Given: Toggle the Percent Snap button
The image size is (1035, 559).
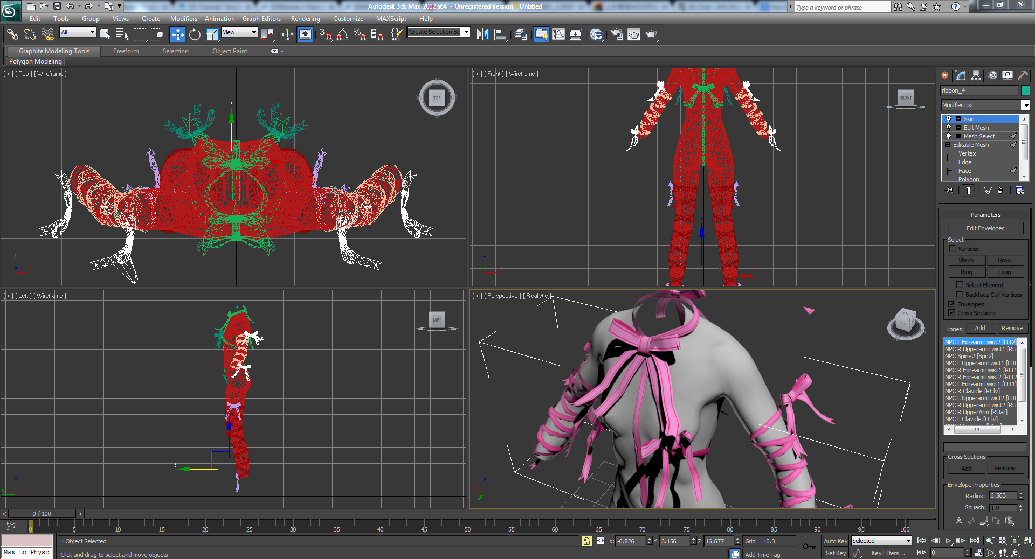Looking at the screenshot, I should tap(360, 34).
